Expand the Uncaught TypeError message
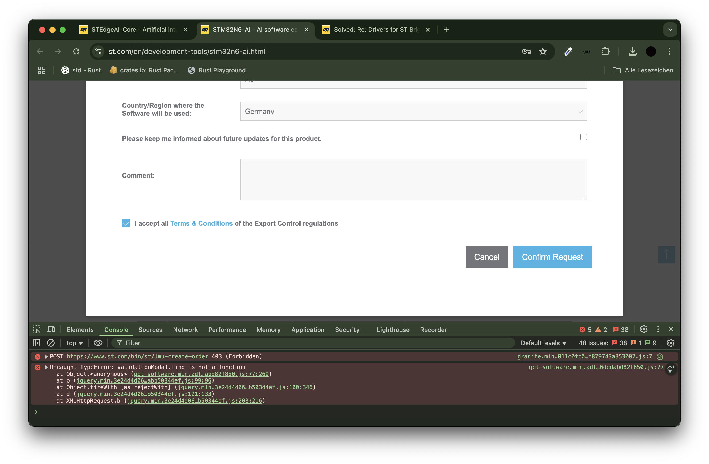Image resolution: width=709 pixels, height=464 pixels. tap(46, 367)
